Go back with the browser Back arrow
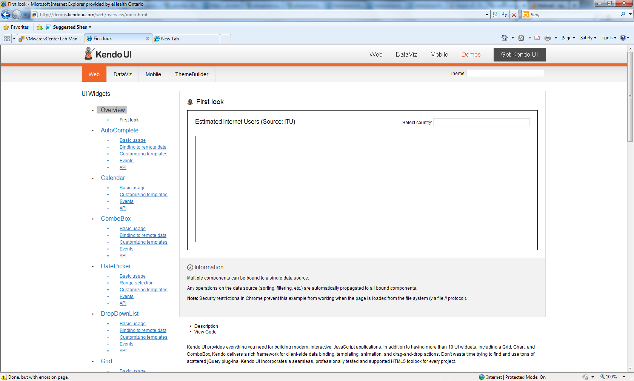 pyautogui.click(x=6, y=15)
